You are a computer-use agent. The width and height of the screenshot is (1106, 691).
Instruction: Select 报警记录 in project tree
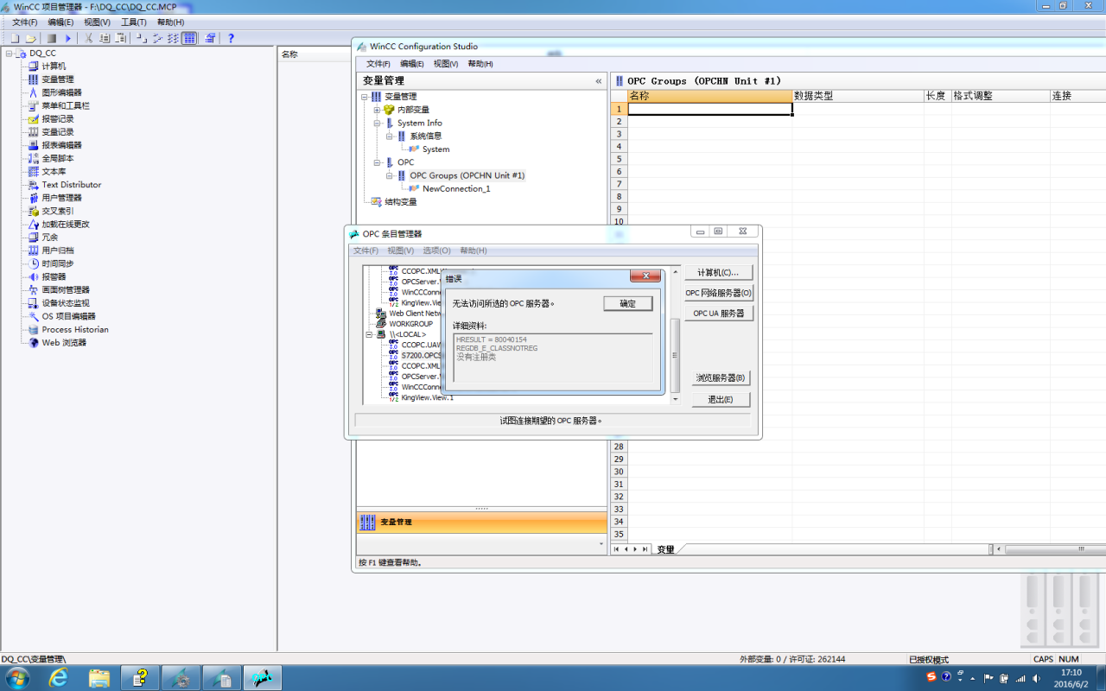(58, 119)
